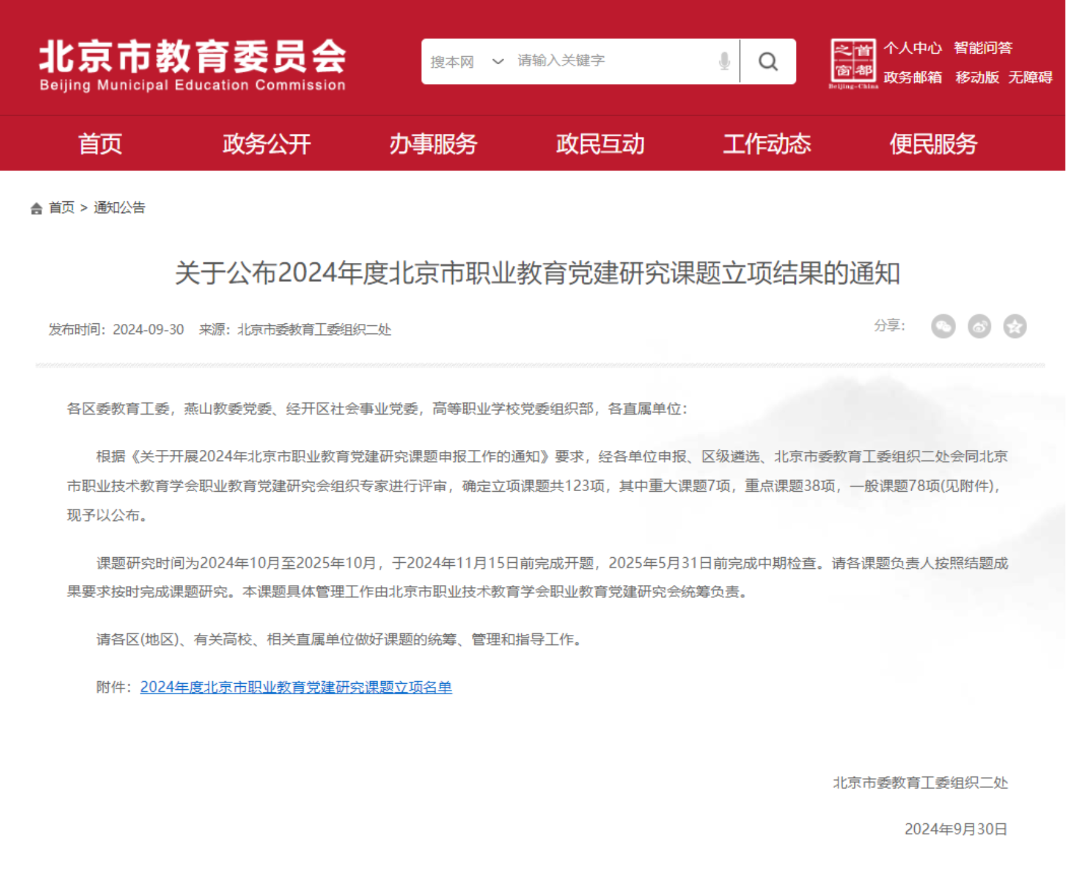Share article via WeChat icon

click(943, 326)
